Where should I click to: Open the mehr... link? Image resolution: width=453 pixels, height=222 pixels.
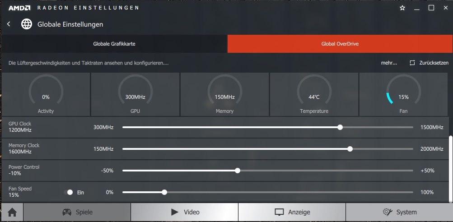(x=389, y=63)
